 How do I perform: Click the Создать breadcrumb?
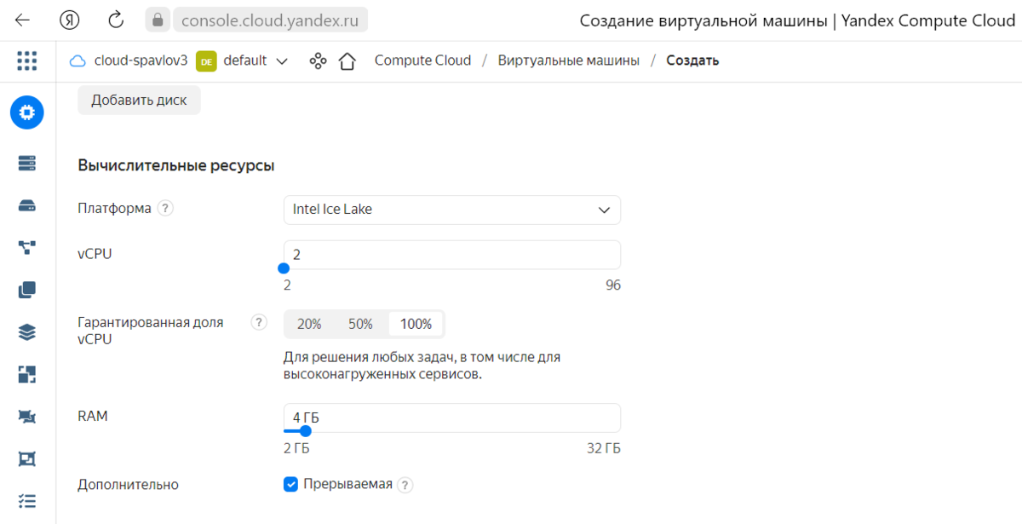(x=692, y=60)
